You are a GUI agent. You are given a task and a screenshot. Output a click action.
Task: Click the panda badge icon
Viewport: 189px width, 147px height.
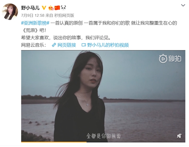point(64,8)
